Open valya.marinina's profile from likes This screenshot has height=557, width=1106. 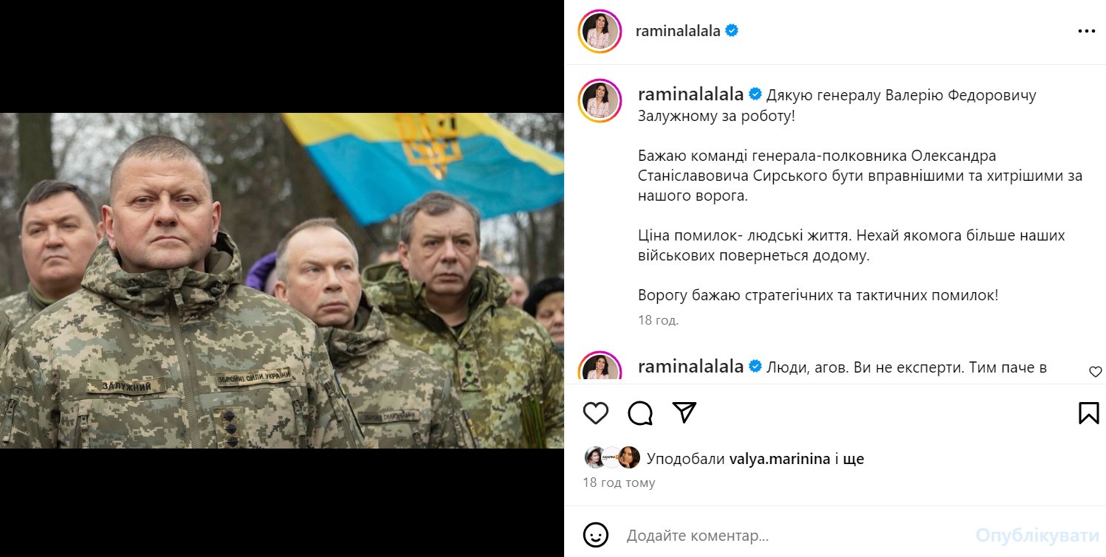(x=780, y=459)
